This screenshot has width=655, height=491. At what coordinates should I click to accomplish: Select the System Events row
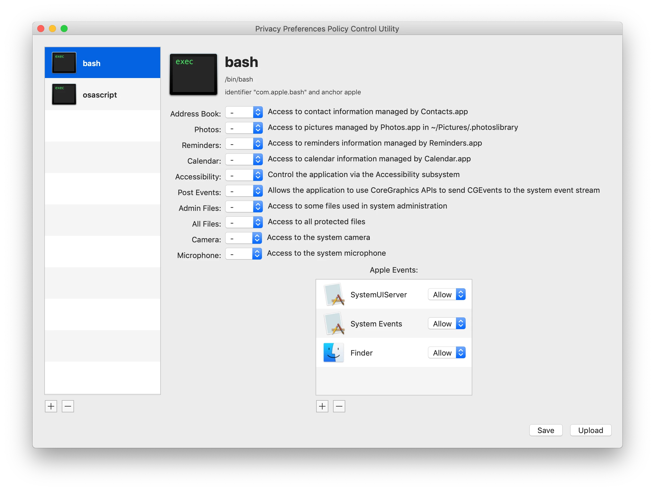(376, 324)
